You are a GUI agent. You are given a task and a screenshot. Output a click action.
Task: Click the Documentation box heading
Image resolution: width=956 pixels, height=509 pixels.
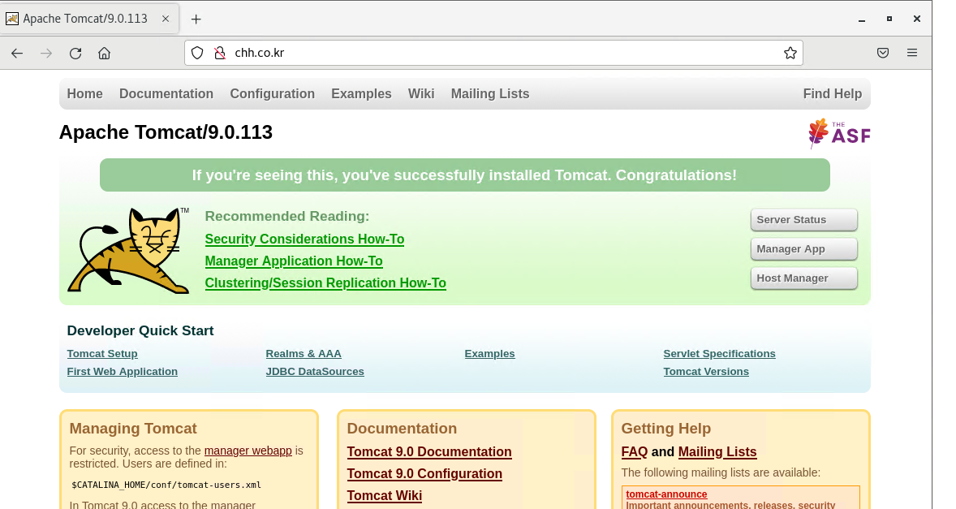[x=402, y=429]
